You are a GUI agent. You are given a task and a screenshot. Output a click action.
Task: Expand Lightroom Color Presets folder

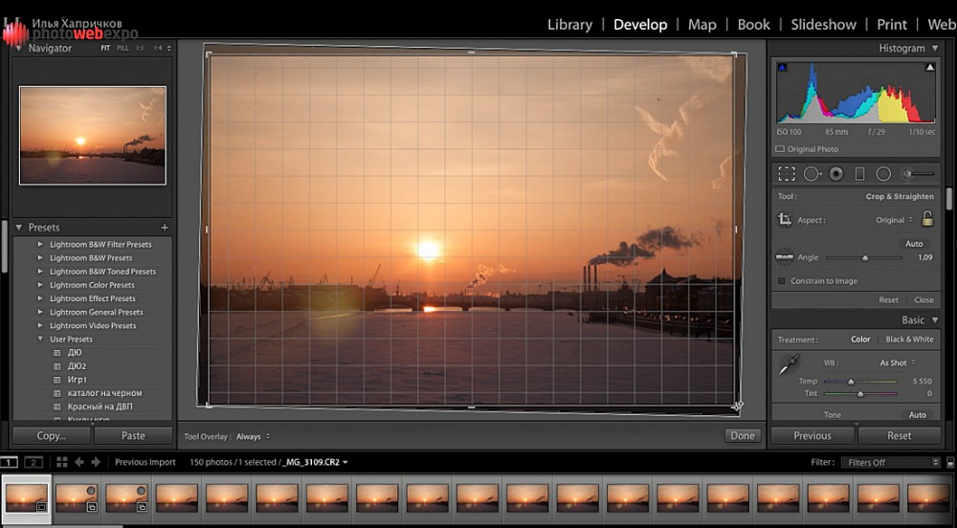click(x=40, y=285)
